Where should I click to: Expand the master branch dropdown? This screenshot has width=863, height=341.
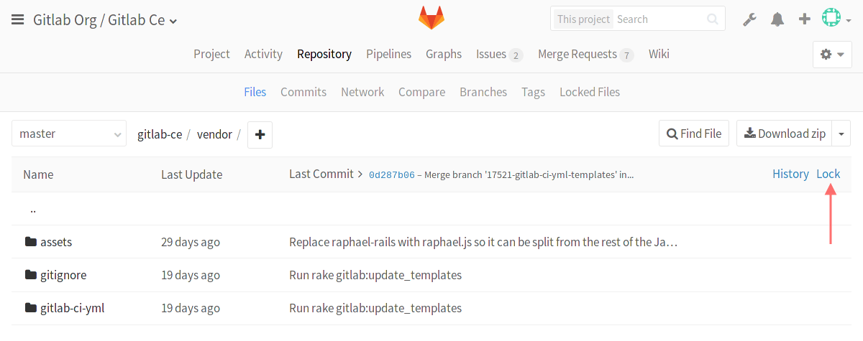[69, 134]
